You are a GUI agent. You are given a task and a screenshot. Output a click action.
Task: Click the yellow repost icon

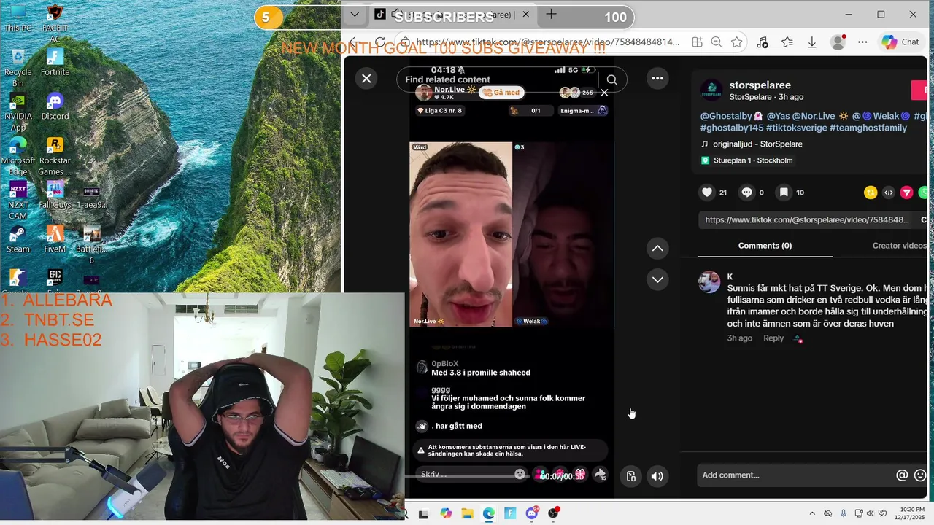click(x=871, y=192)
